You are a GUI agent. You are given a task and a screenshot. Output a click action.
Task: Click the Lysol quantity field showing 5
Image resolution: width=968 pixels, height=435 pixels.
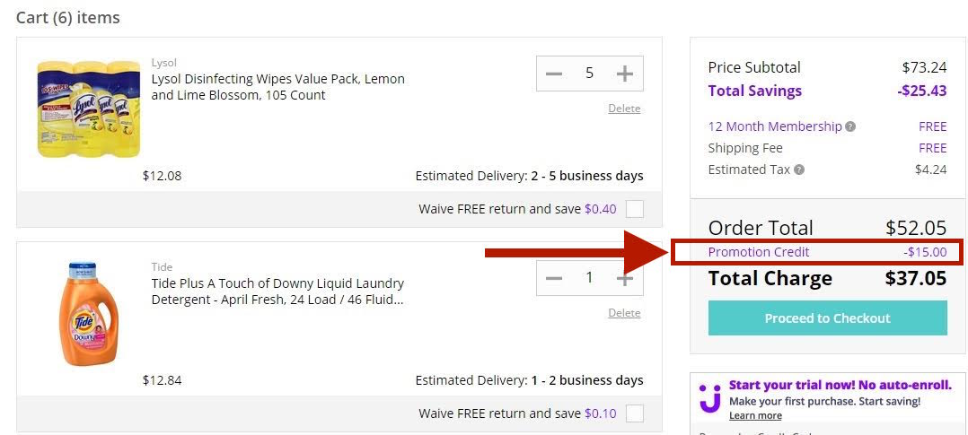click(x=590, y=74)
